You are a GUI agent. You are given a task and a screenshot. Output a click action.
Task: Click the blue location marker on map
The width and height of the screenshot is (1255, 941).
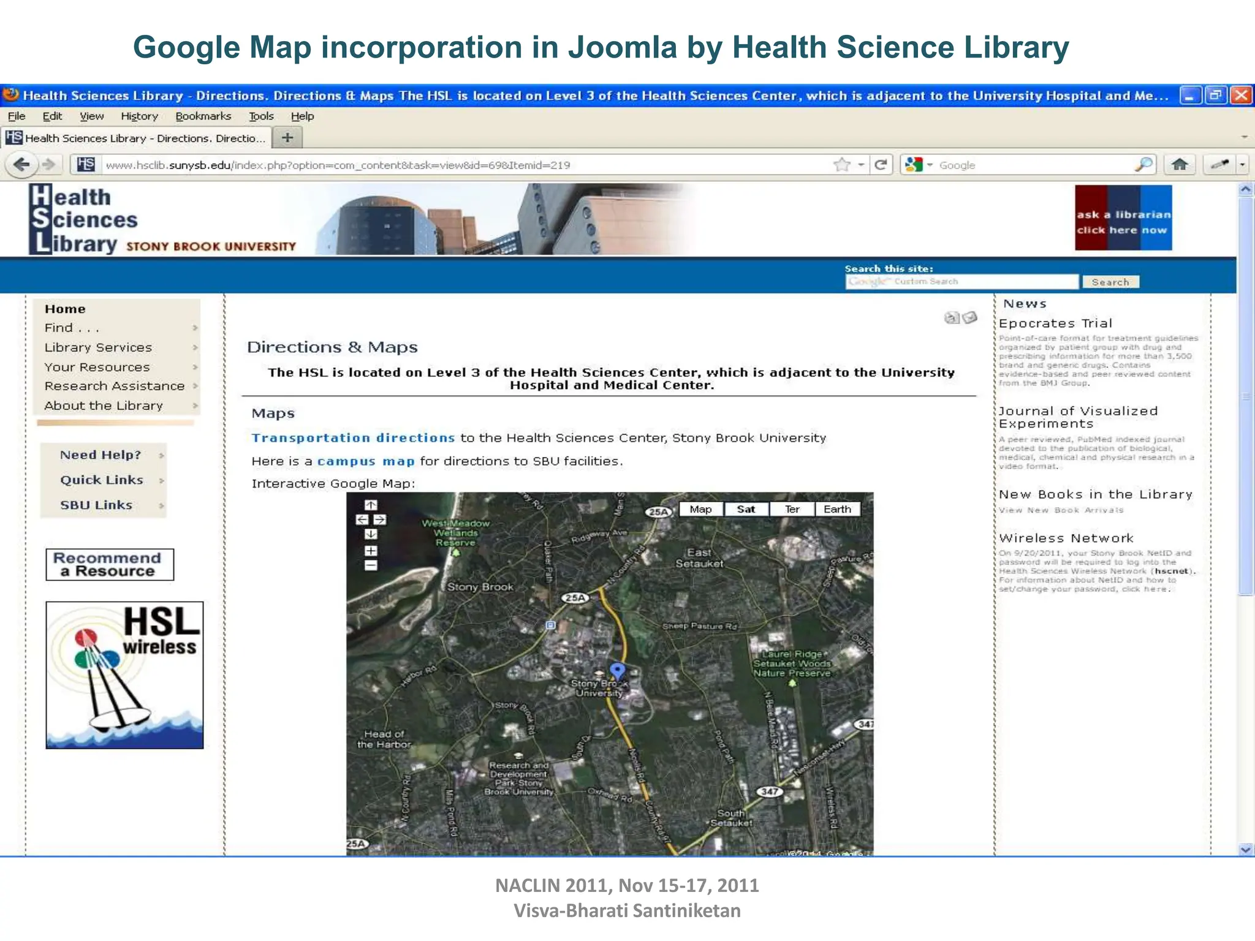click(618, 672)
